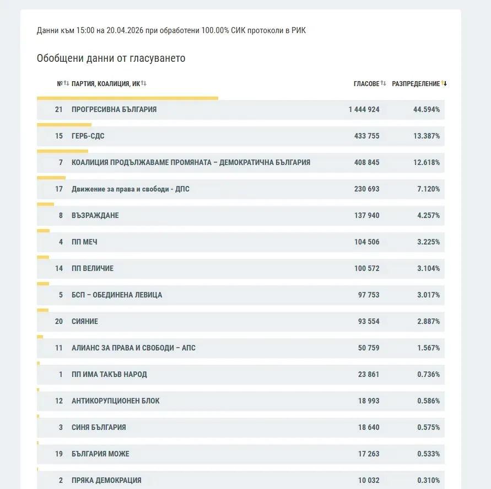The image size is (491, 489).
Task: Click the yellow bar above ГЕРБ-СДС
Action: click(64, 125)
